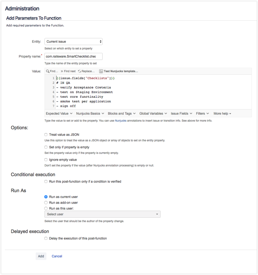Viewport: 258px width, 275px height.
Task: Open the Entity dropdown
Action: pos(74,42)
